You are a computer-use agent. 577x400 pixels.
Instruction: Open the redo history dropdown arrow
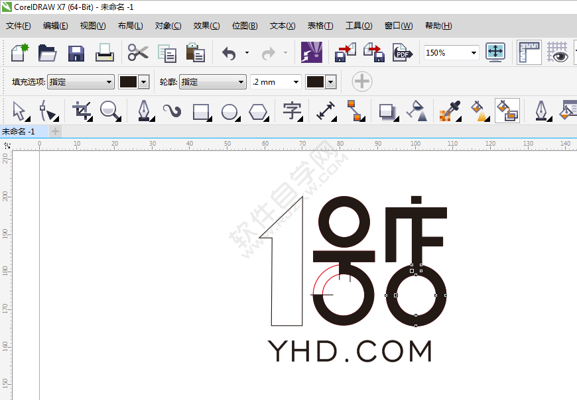286,53
